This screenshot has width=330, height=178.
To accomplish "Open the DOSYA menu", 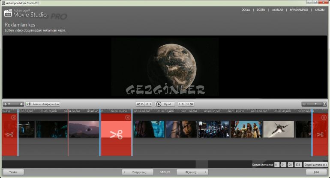I will (246, 10).
